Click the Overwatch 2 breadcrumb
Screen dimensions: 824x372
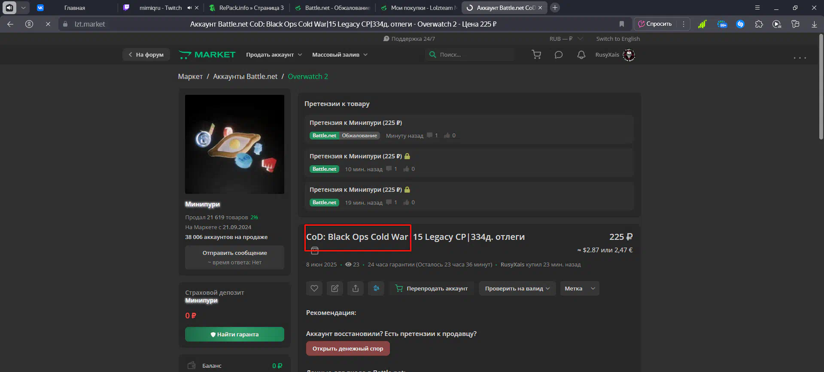(x=308, y=76)
